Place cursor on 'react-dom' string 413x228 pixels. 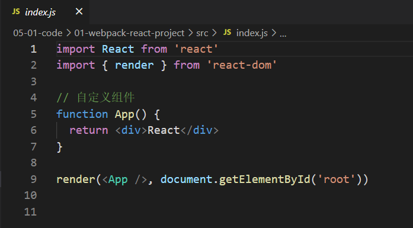tap(242, 65)
